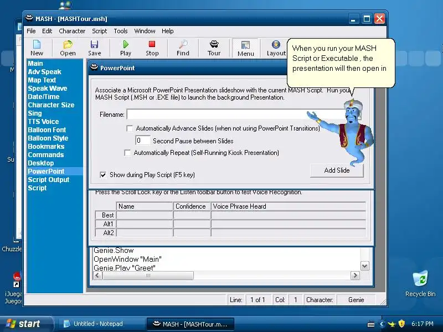Image resolution: width=443 pixels, height=332 pixels.
Task: Open the Window menu
Action: (145, 31)
